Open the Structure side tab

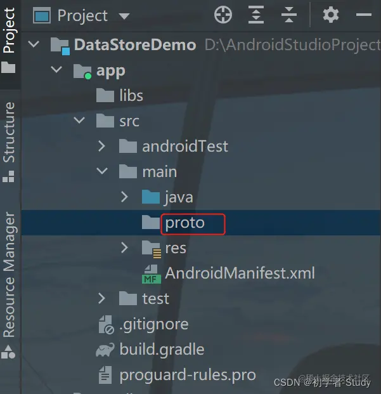click(9, 142)
